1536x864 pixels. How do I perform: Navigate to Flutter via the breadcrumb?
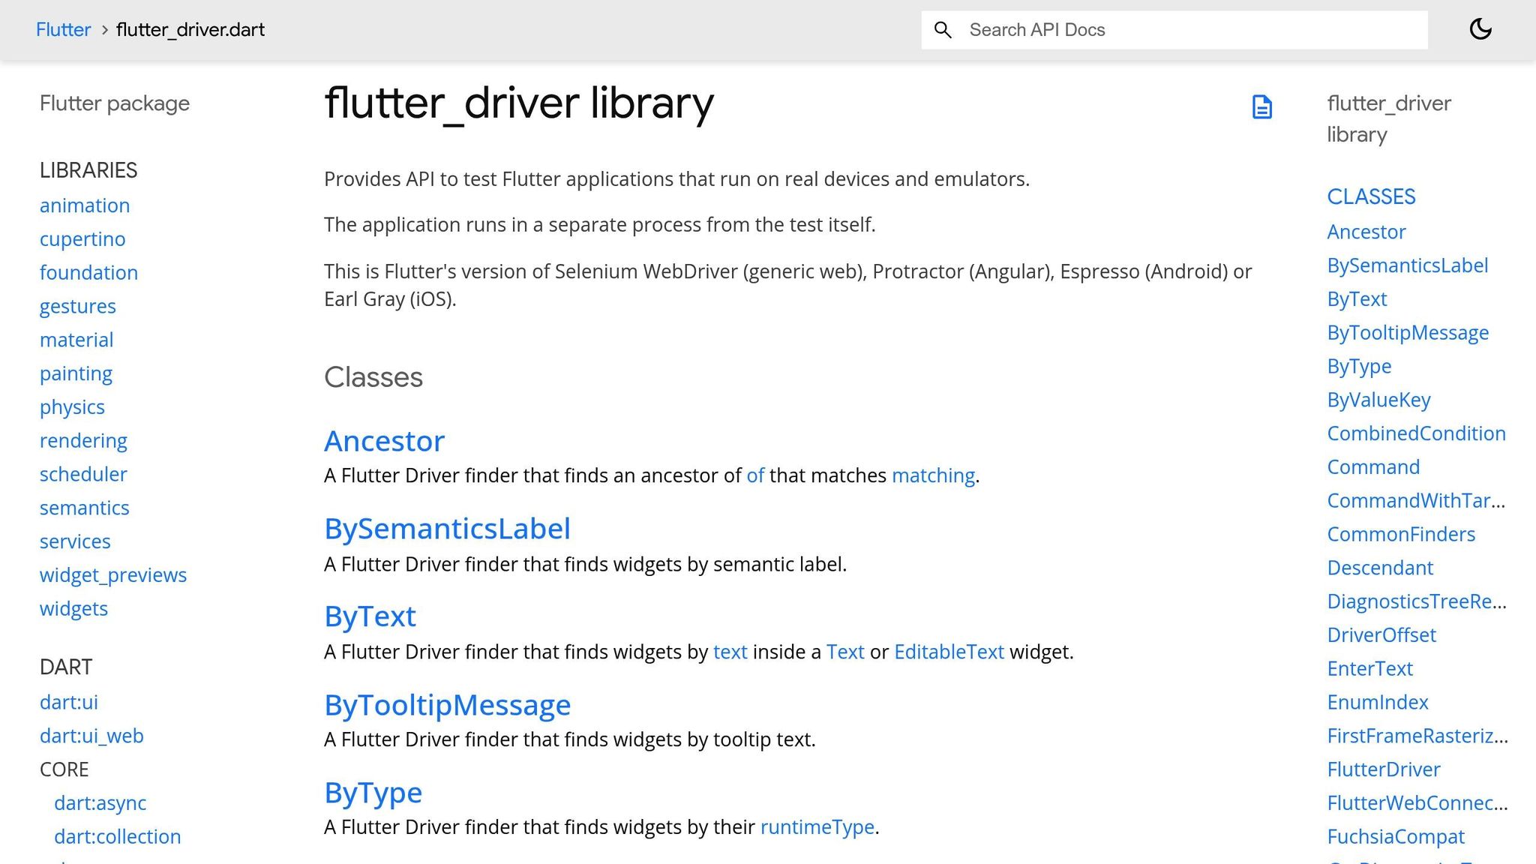pyautogui.click(x=63, y=29)
